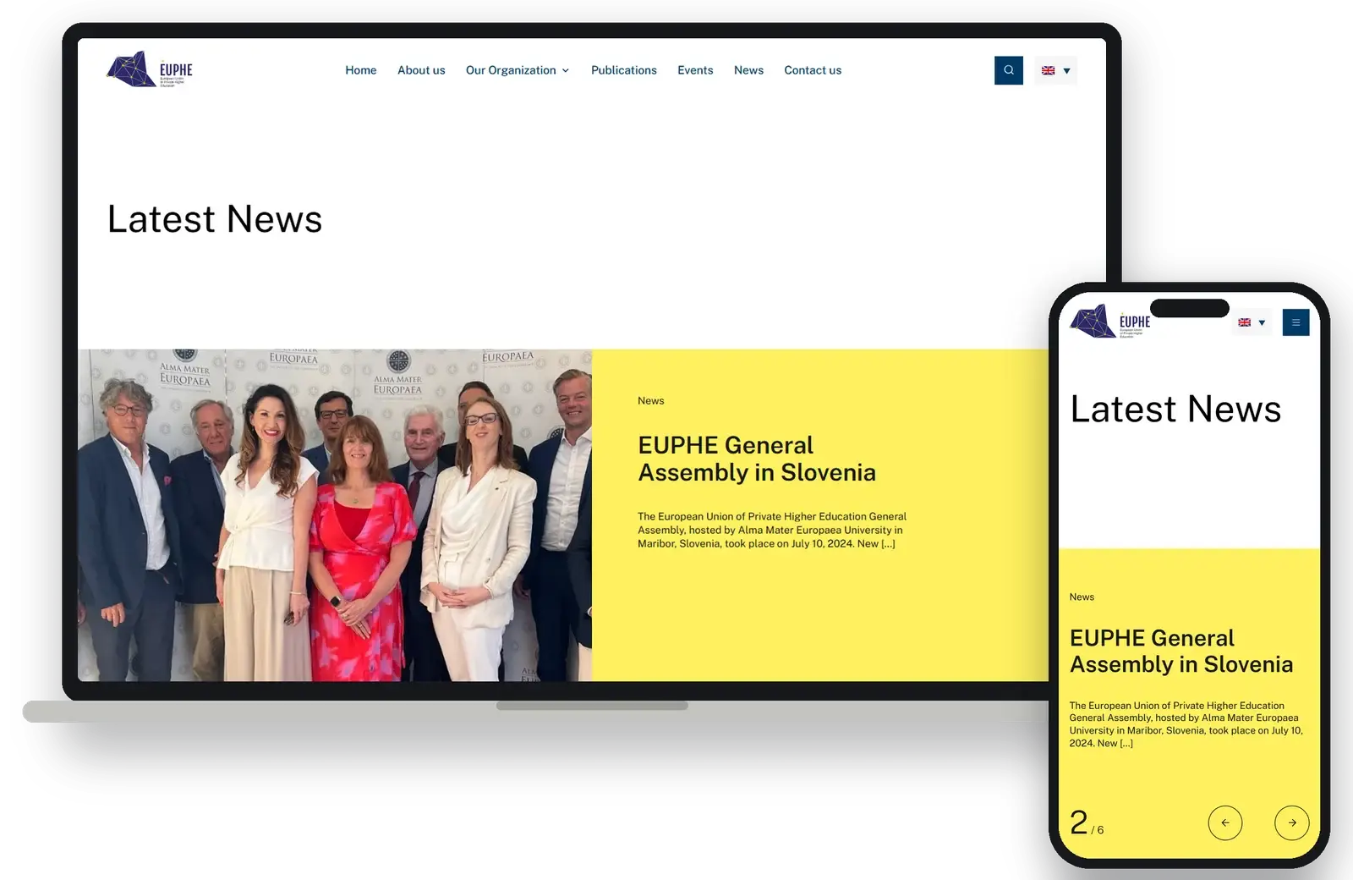Click the laptop article excerpt about Maribor

[772, 531]
